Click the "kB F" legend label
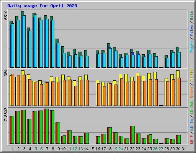This screenshot has width=196, height=153. click(192, 140)
